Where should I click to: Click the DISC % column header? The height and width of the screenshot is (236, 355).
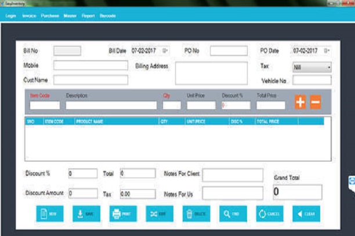[242, 121]
